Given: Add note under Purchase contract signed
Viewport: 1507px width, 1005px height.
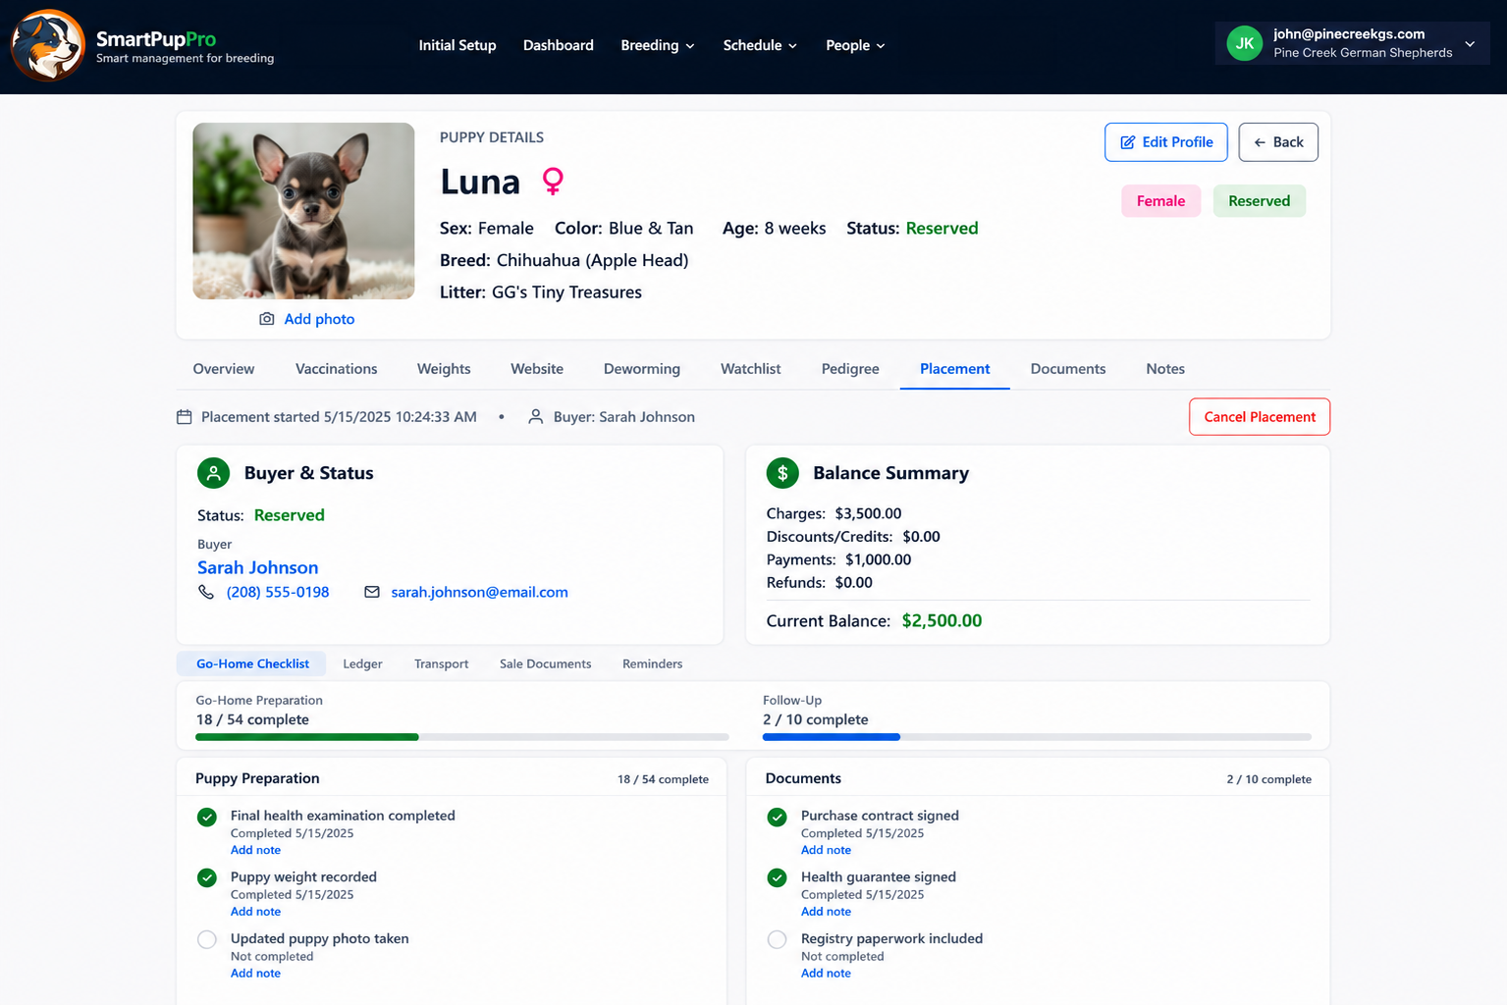Looking at the screenshot, I should click(x=826, y=850).
